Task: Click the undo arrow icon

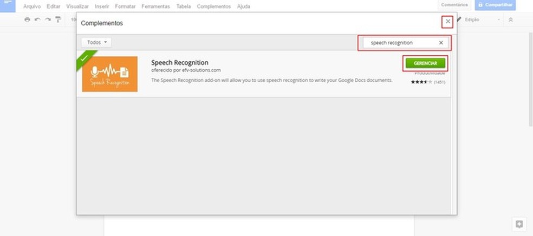Action: click(37, 19)
